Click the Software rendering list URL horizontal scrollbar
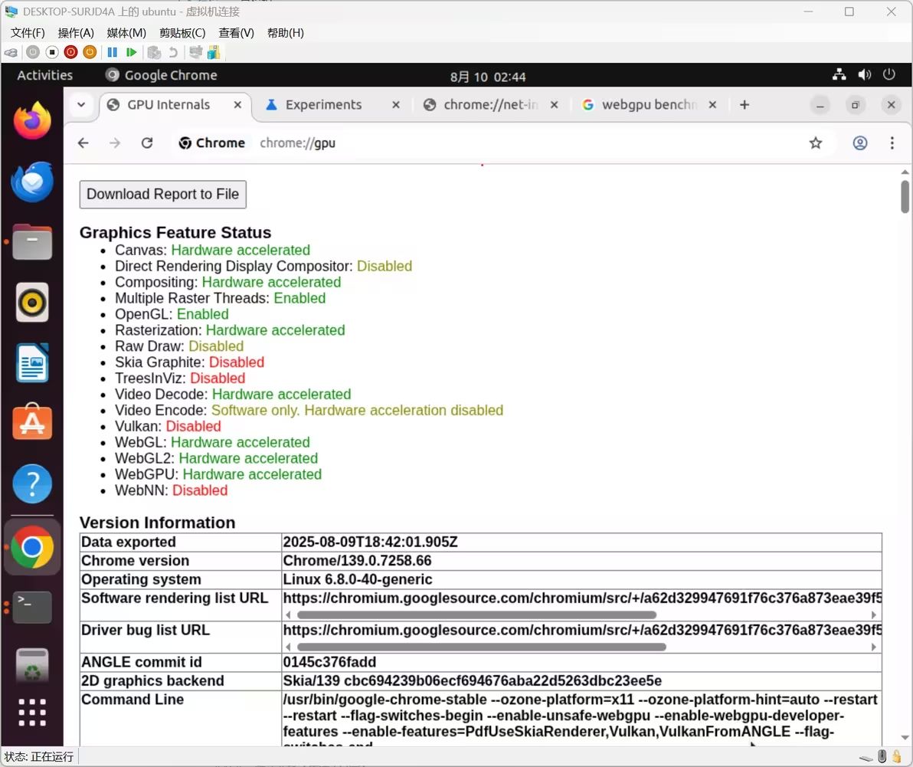Screen dimensions: 913x767 (x=476, y=615)
